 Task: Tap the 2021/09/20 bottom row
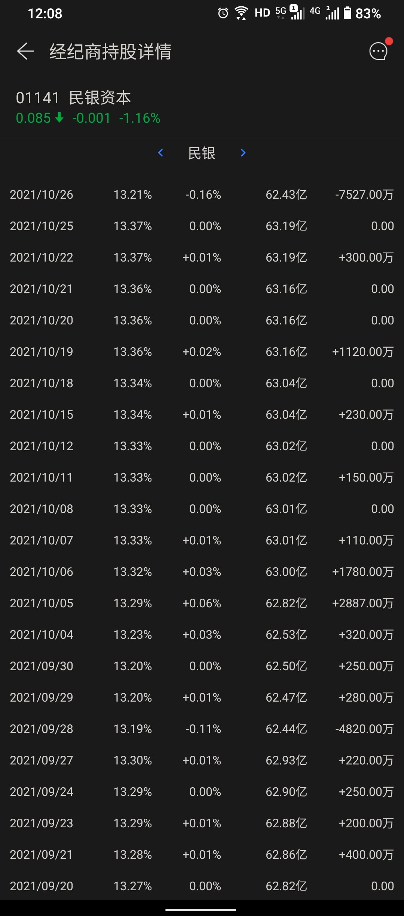[x=202, y=886]
